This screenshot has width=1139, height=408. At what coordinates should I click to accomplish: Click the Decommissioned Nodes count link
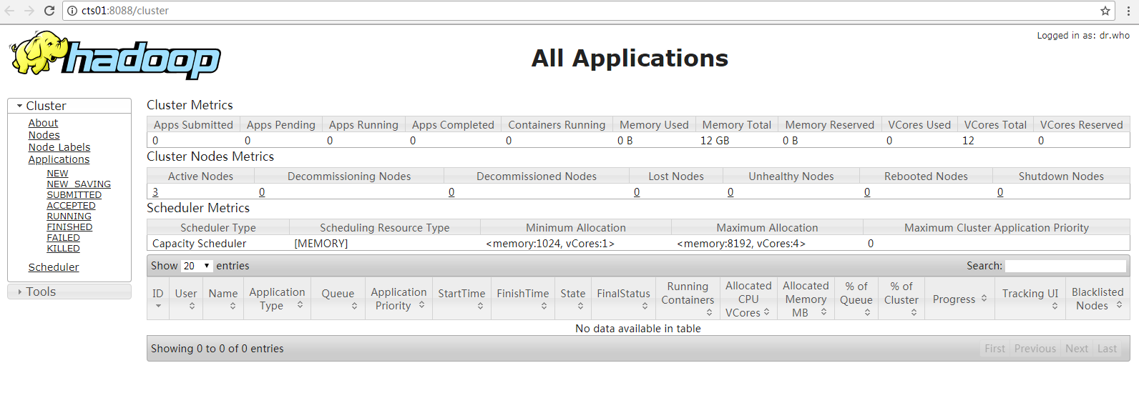[451, 192]
